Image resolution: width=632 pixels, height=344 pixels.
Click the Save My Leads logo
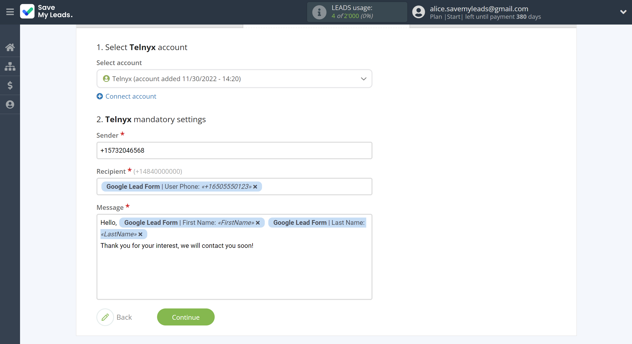pyautogui.click(x=47, y=12)
